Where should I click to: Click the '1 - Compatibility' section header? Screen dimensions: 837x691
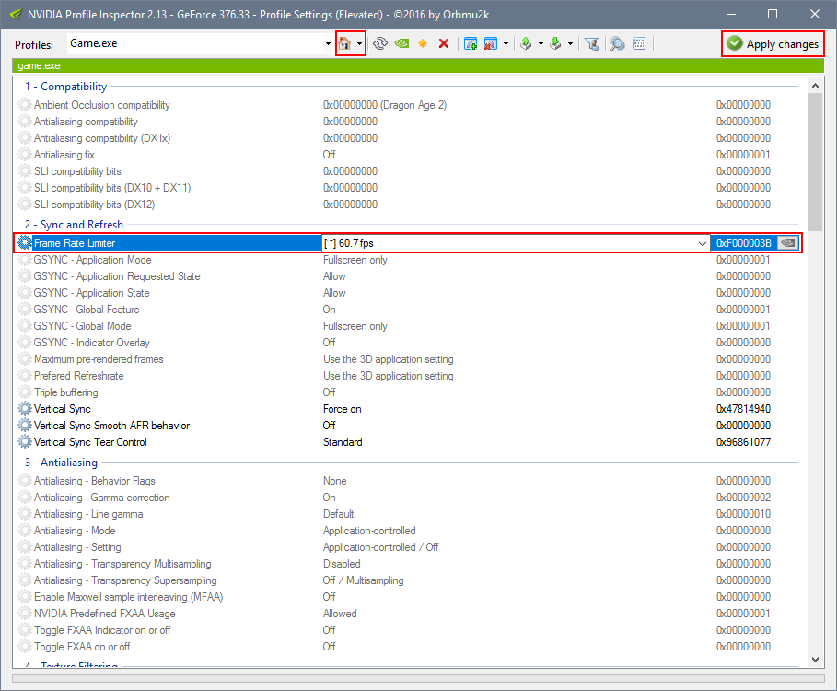tap(65, 87)
